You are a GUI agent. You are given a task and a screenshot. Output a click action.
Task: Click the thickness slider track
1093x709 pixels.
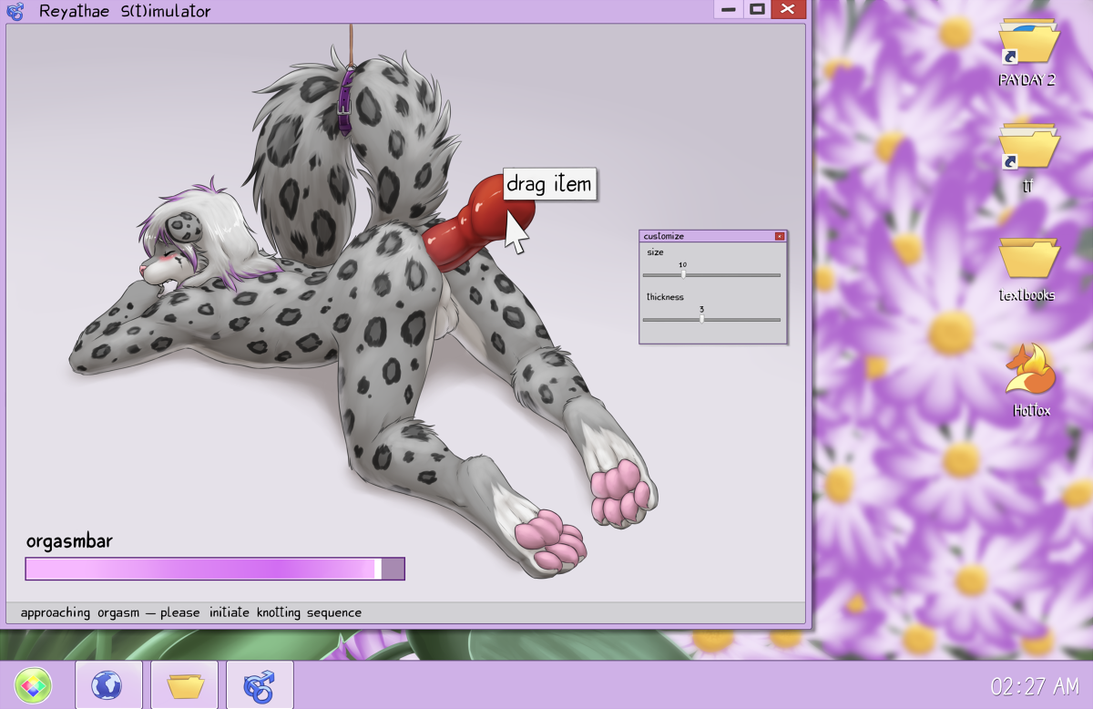click(711, 319)
